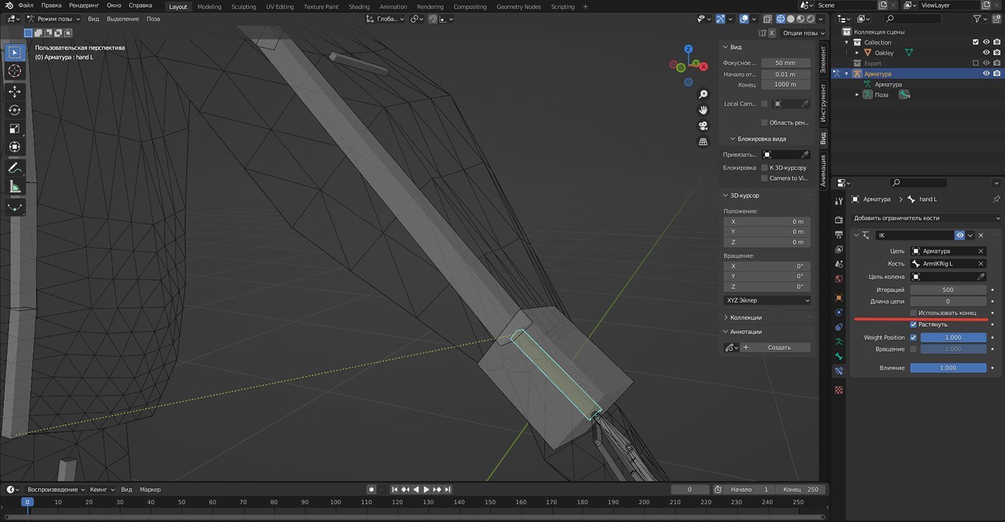
Task: Click 'Итераций' 500 value field
Action: (948, 290)
